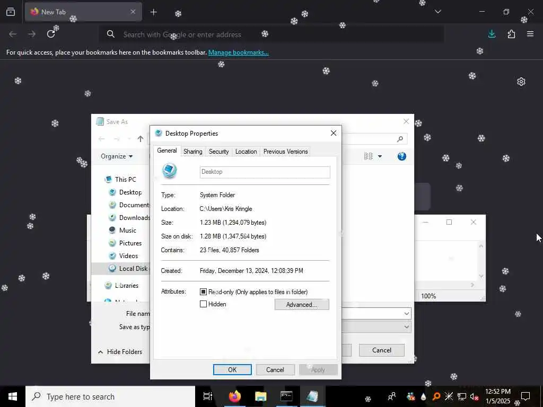Click the browser address search field
The height and width of the screenshot is (407, 543).
tap(271, 34)
